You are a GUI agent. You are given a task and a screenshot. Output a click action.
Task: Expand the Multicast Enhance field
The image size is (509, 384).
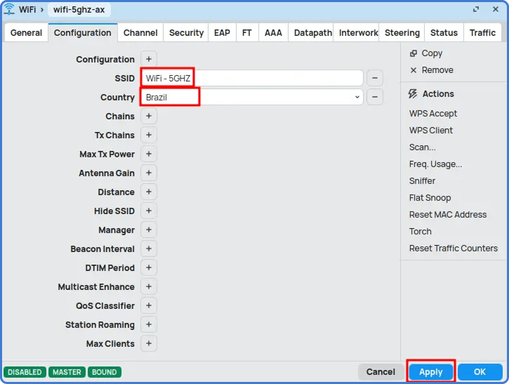pyautogui.click(x=149, y=286)
